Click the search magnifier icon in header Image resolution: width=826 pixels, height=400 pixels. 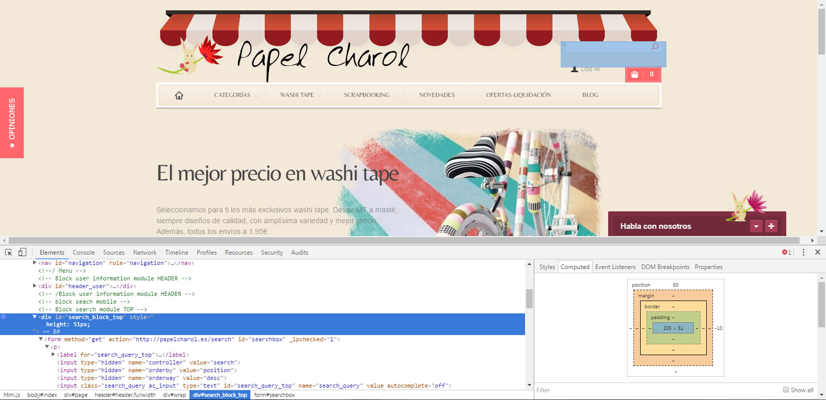click(x=655, y=47)
